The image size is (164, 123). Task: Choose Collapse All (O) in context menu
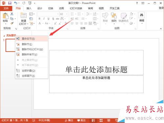click(x=31, y=71)
